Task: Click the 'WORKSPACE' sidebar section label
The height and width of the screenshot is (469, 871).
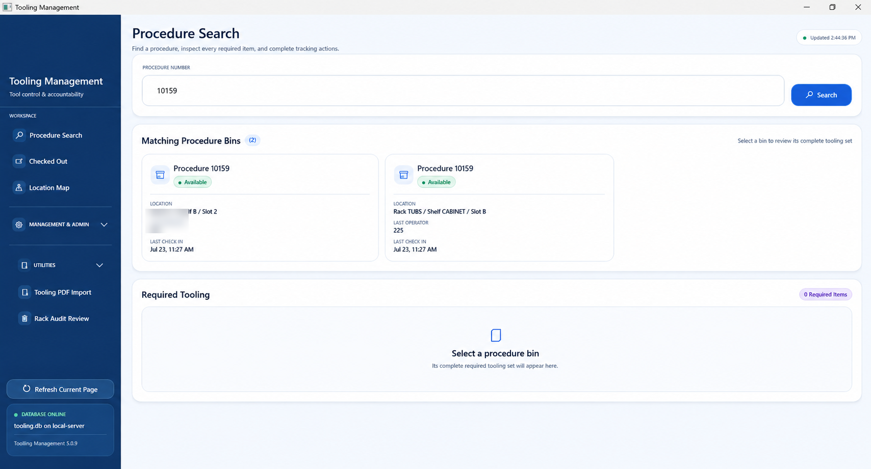Action: click(23, 116)
